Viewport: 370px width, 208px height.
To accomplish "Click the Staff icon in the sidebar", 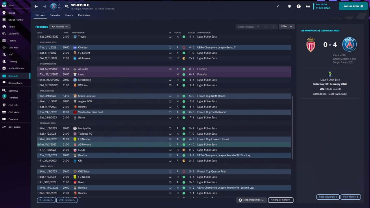I will [4, 54].
